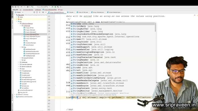Click main method breadcrumb in navigation bar
This screenshot has width=198, height=111.
[x=61, y=10]
